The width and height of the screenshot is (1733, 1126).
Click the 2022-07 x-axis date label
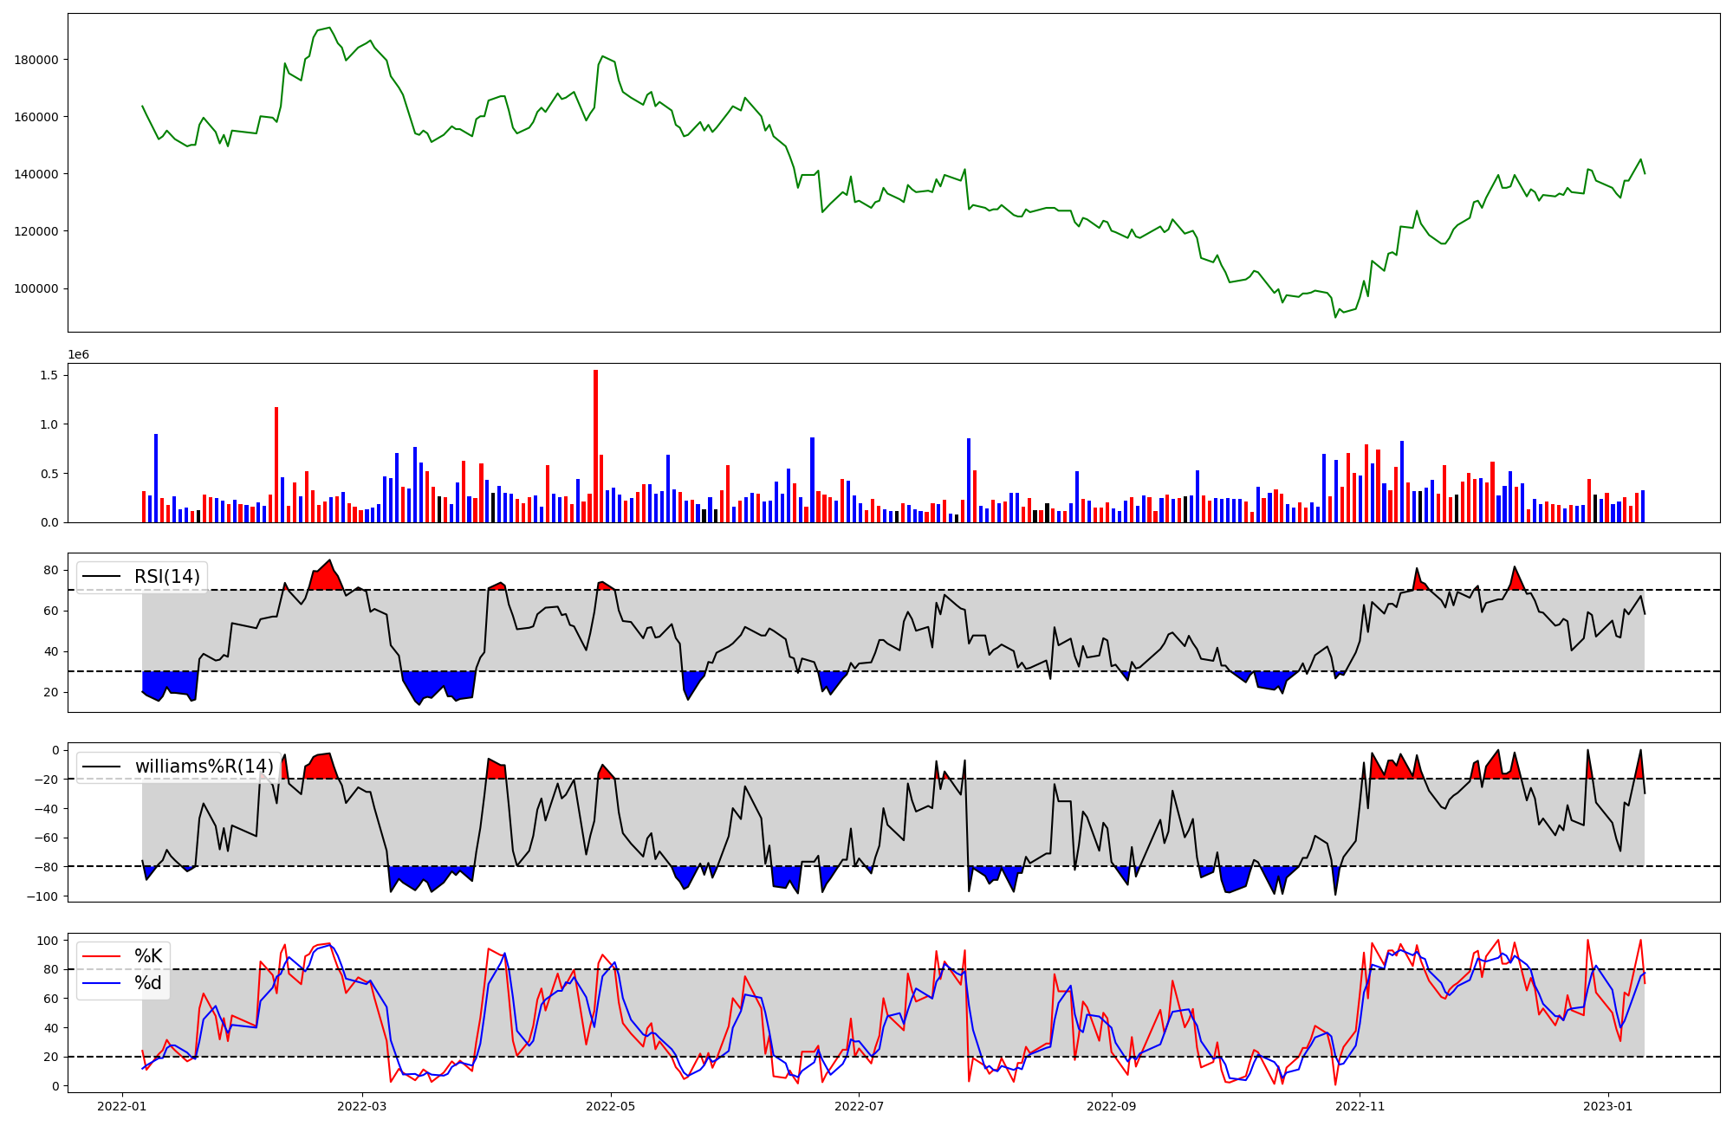[x=859, y=1105]
